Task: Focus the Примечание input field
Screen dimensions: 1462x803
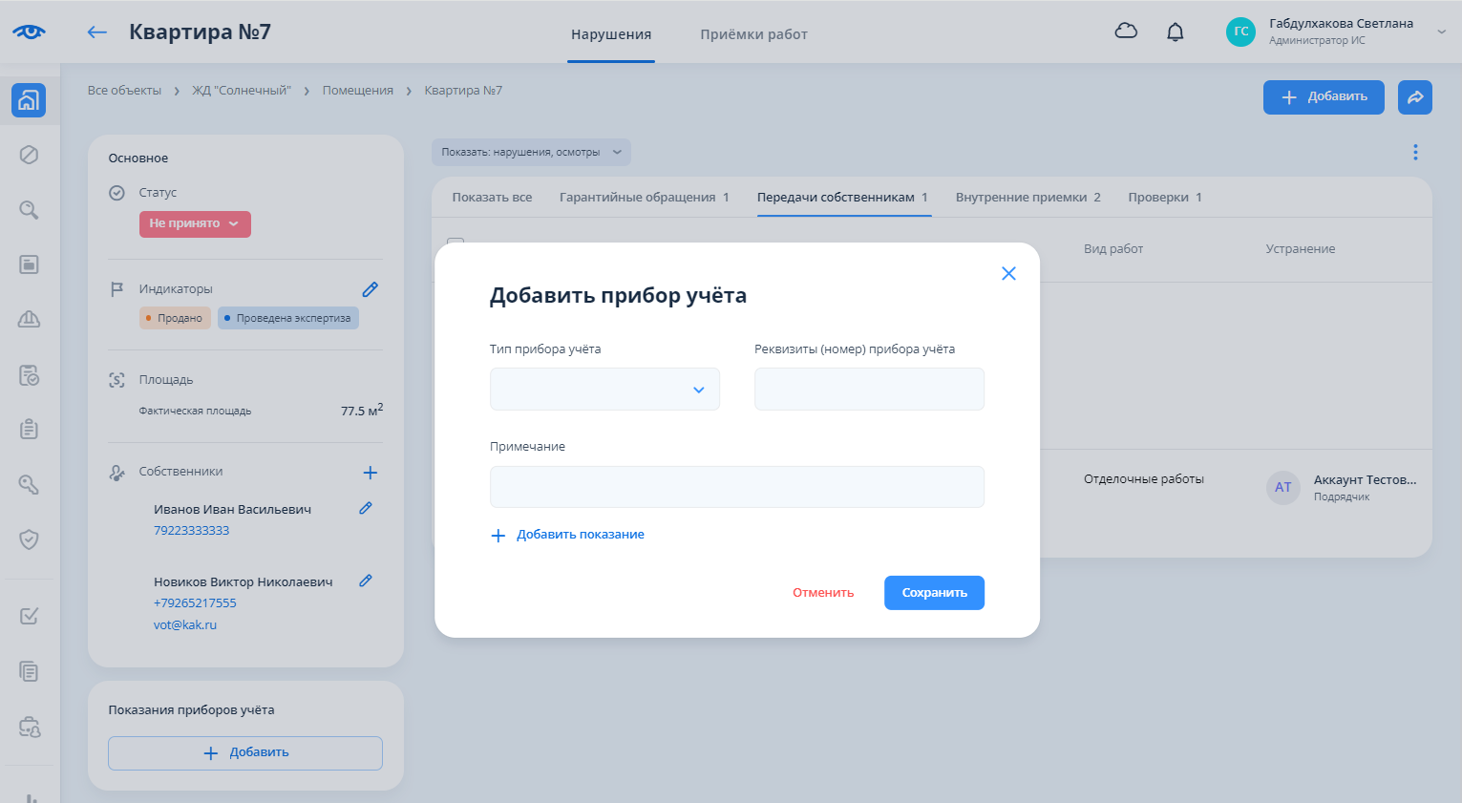Action: (x=736, y=487)
